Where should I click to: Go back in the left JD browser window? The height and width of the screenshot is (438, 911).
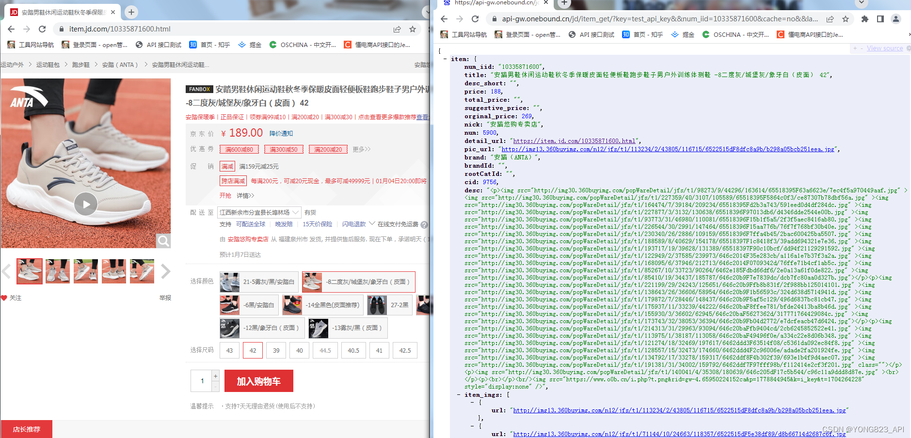pos(11,29)
